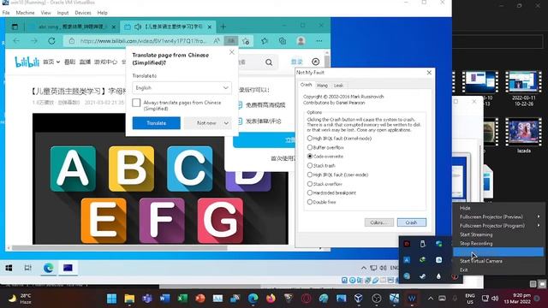
Task: Go back in the Edge browser
Action: coord(16,41)
